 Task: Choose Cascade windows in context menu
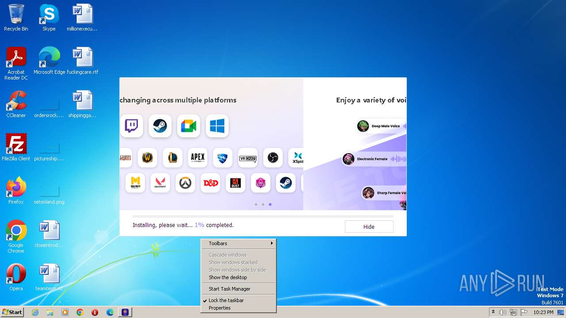tap(238, 255)
